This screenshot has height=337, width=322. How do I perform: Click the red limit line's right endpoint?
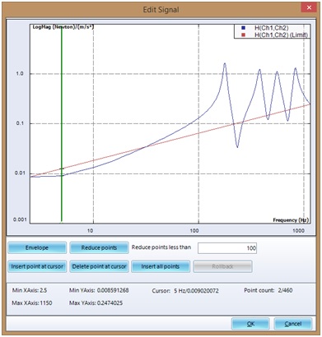click(x=310, y=104)
